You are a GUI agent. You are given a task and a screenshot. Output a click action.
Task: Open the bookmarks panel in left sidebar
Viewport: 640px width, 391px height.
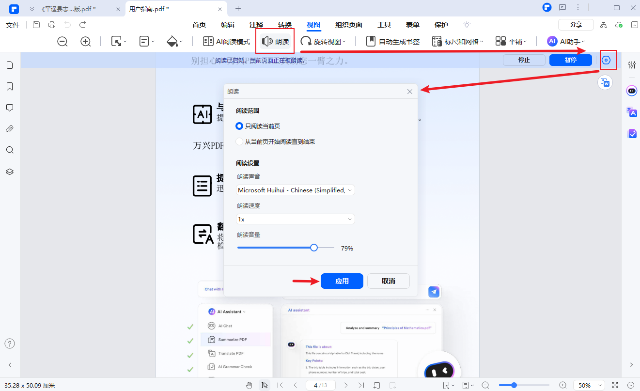[10, 86]
